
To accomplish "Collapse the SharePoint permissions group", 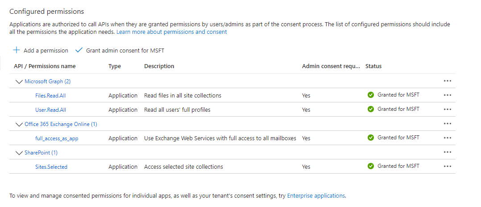I will (19, 153).
